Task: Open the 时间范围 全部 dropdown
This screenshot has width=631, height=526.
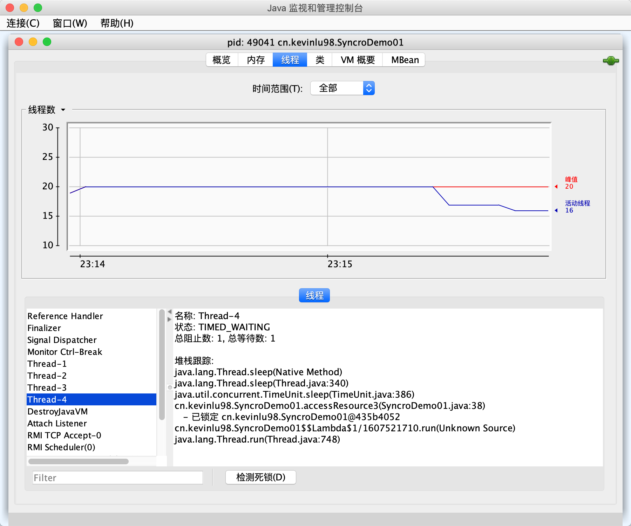Action: point(342,88)
